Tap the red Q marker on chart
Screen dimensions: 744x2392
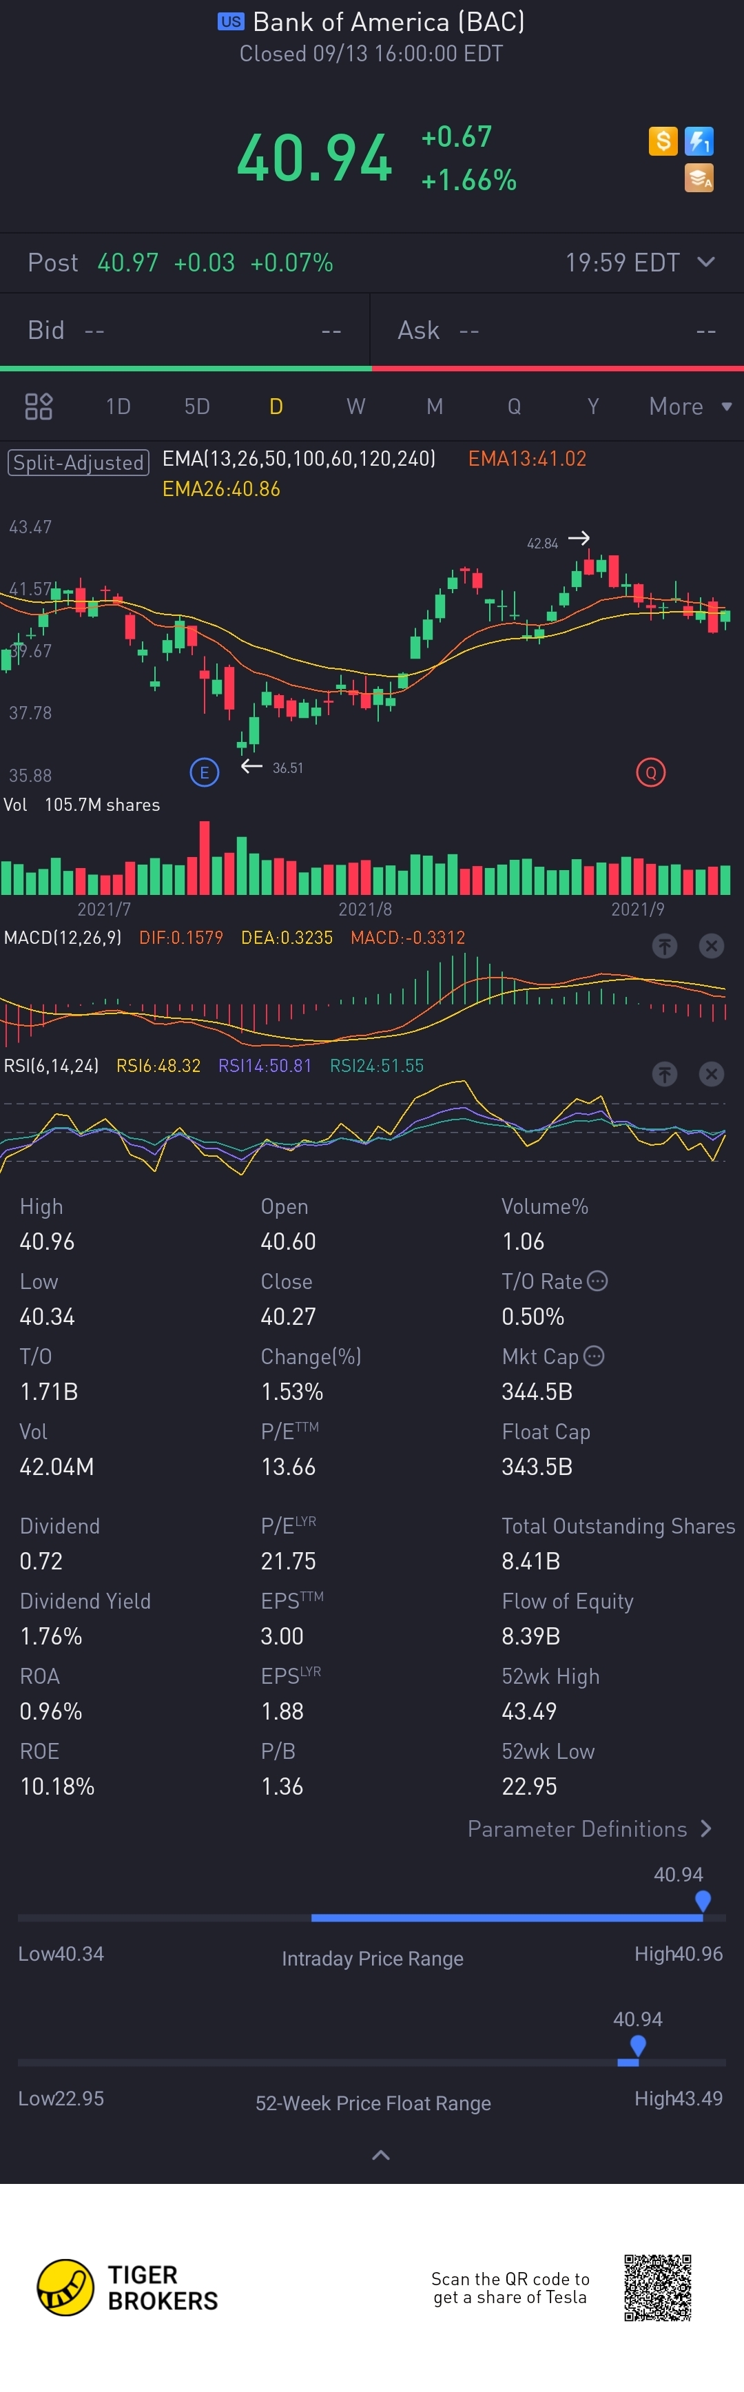(x=650, y=772)
